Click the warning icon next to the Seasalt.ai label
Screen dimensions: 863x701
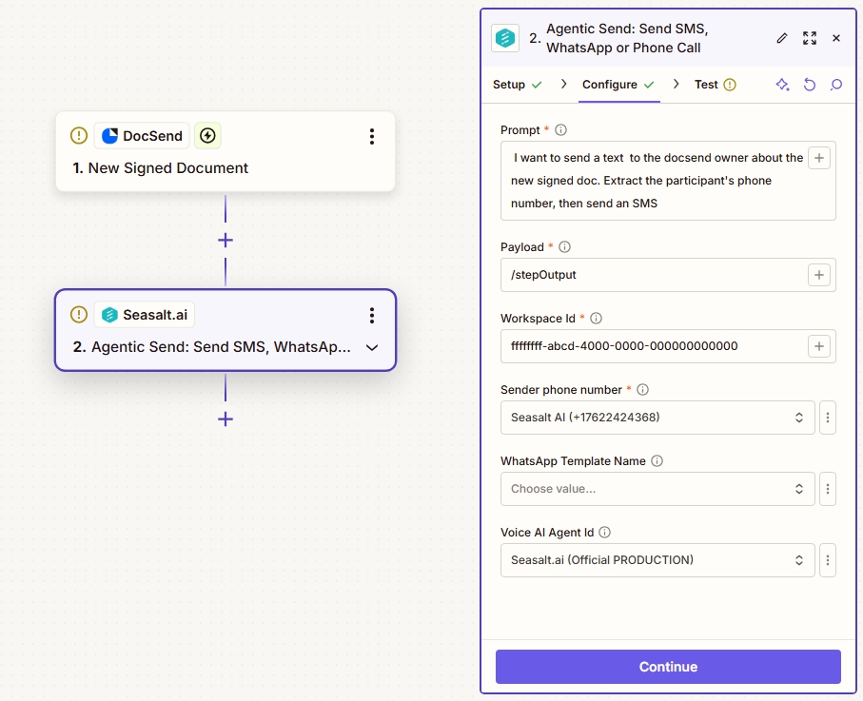[79, 314]
